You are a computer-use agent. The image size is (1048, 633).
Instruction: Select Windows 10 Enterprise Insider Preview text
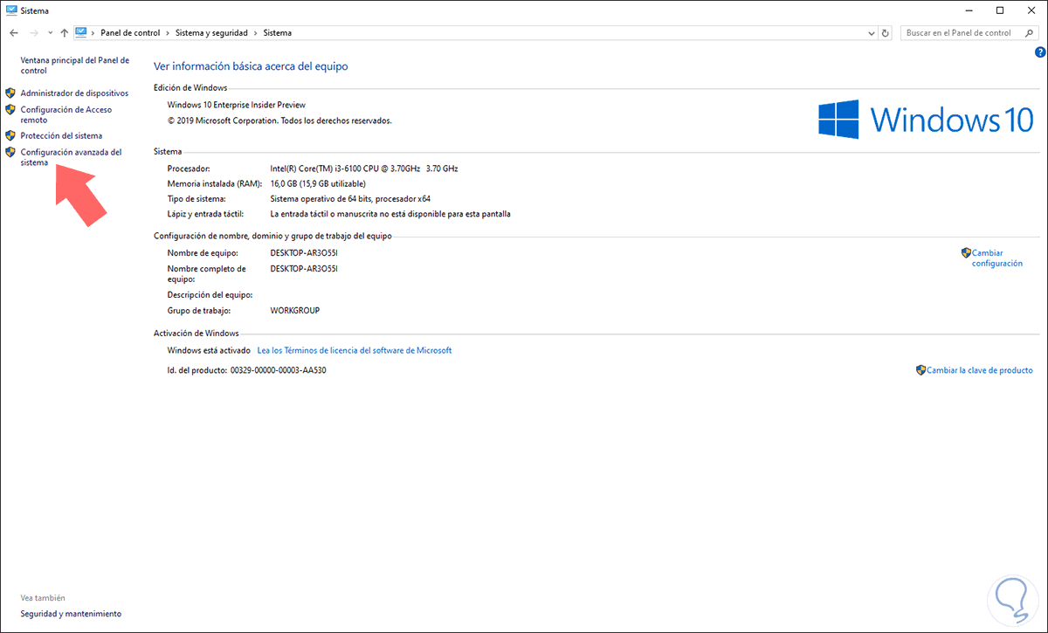click(x=236, y=105)
